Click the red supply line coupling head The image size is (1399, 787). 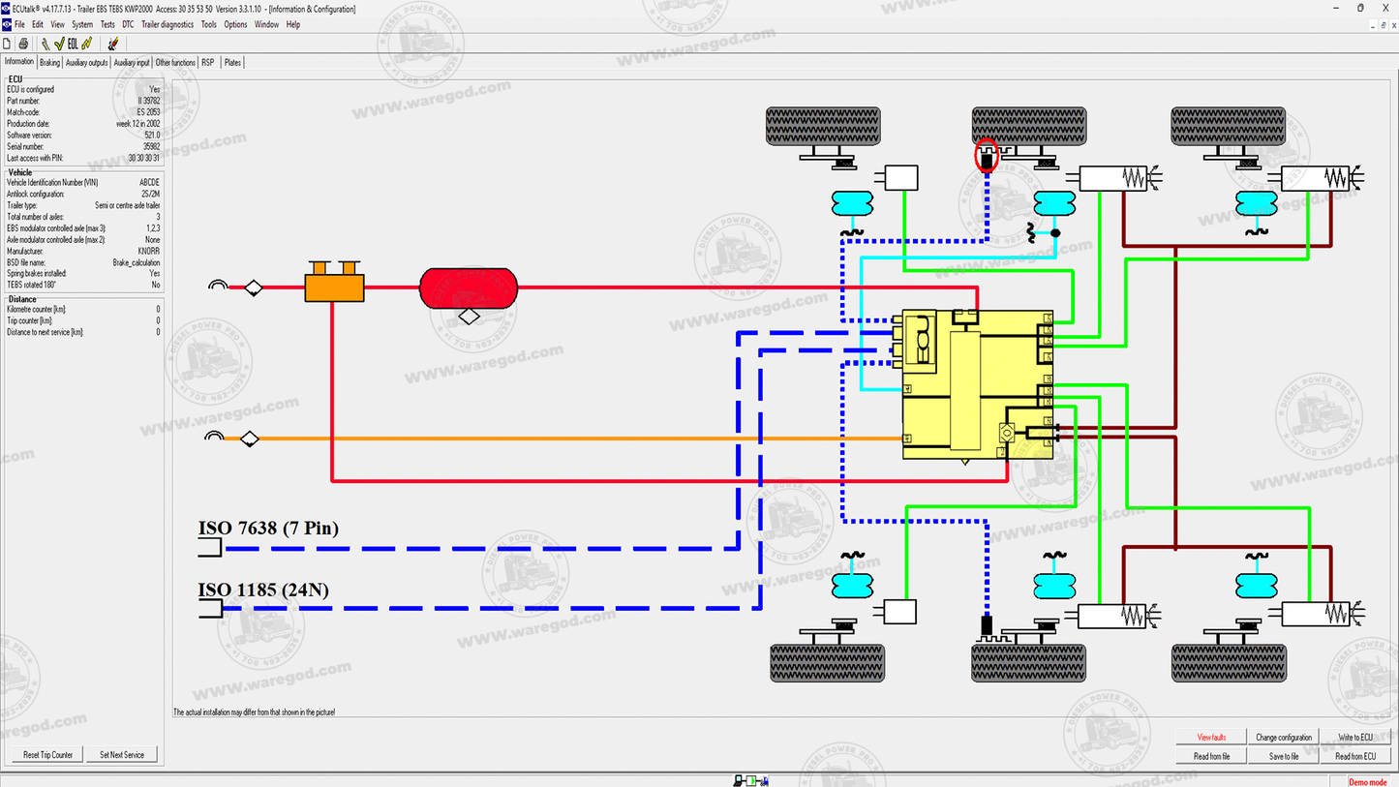click(219, 287)
